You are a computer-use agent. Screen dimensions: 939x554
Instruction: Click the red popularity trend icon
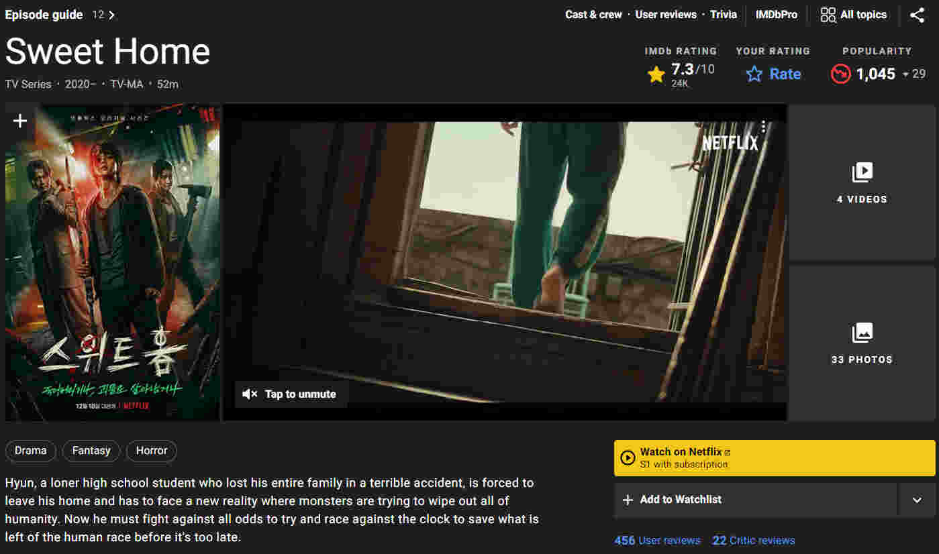pyautogui.click(x=840, y=74)
